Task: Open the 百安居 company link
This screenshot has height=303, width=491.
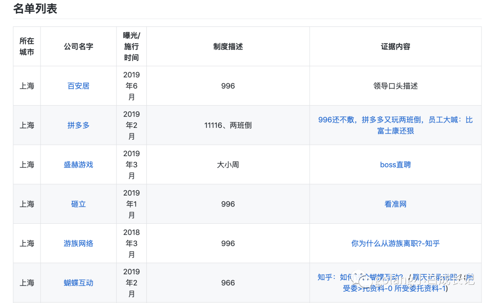Action: (x=78, y=86)
